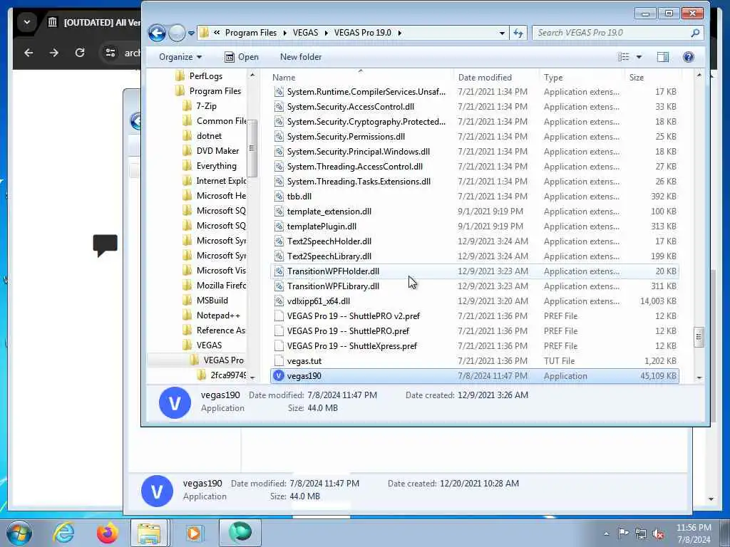Select the Everything folder in tree
The width and height of the screenshot is (730, 547).
pyautogui.click(x=216, y=165)
